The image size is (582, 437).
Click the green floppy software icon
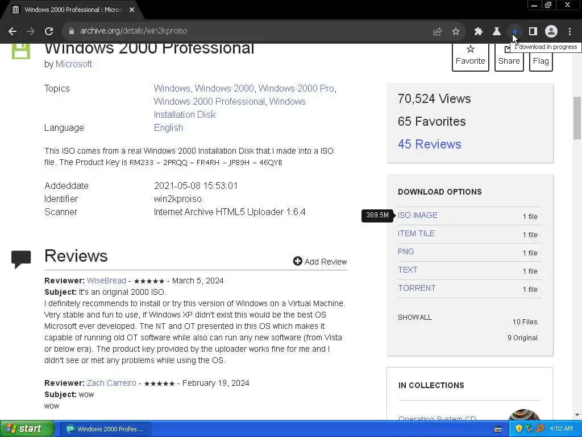(x=21, y=51)
